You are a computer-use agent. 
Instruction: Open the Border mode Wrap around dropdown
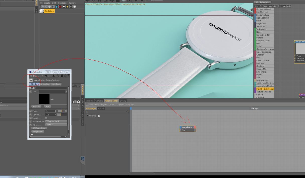pos(56,121)
